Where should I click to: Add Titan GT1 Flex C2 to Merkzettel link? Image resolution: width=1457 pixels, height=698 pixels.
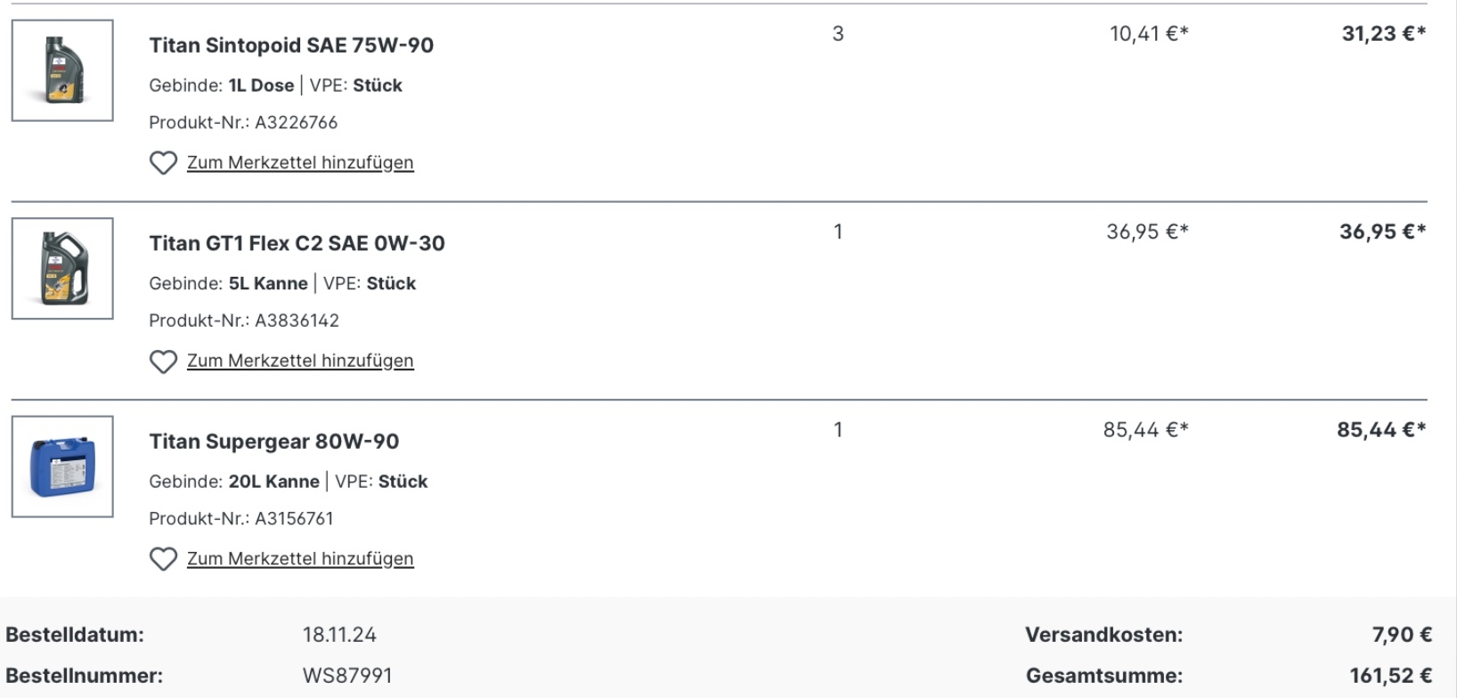(x=300, y=361)
